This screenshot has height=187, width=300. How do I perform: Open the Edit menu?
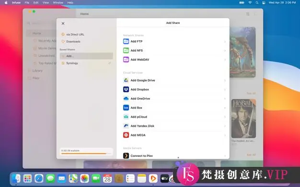(x=36, y=3)
